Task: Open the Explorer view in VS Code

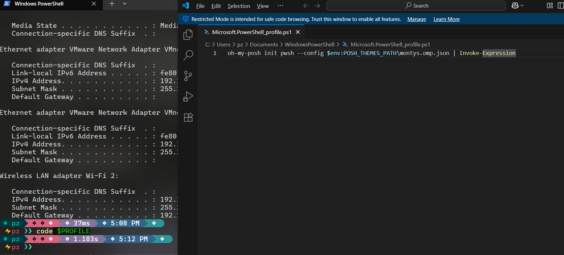Action: point(188,34)
